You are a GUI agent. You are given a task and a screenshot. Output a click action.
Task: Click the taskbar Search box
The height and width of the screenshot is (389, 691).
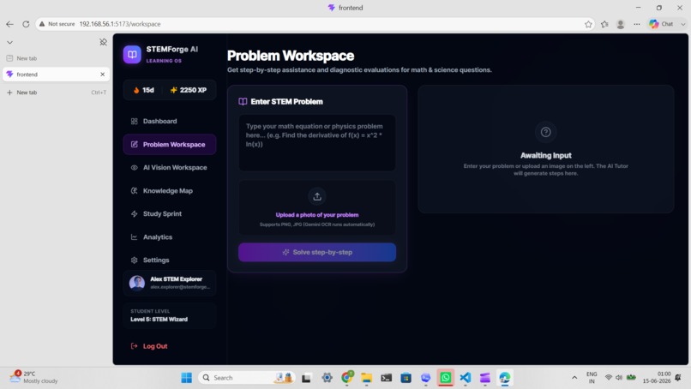245,378
